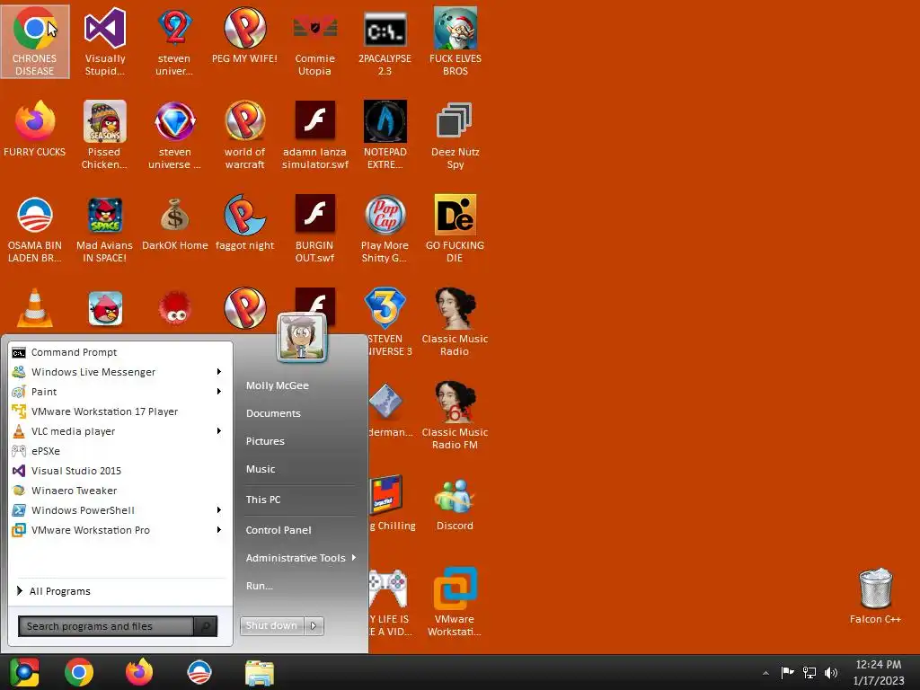Viewport: 920px width, 690px height.
Task: Open File Explorer from the taskbar
Action: point(260,672)
